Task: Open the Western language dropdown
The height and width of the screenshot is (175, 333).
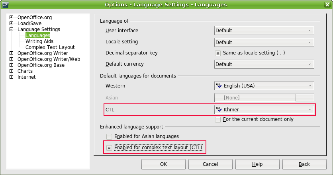Action: point(264,86)
